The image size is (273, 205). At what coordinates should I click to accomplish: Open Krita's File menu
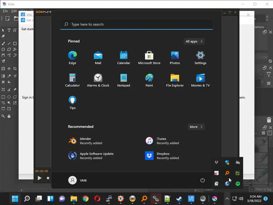5,11
